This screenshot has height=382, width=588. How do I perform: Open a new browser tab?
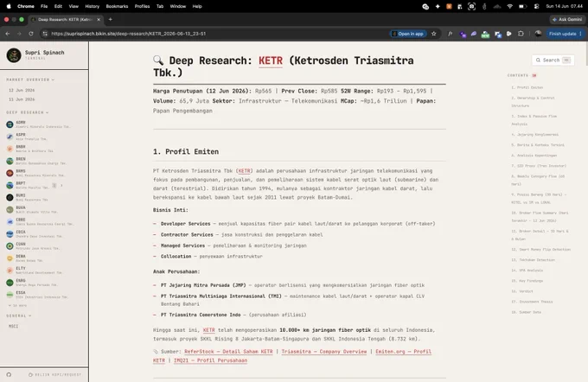click(x=111, y=19)
